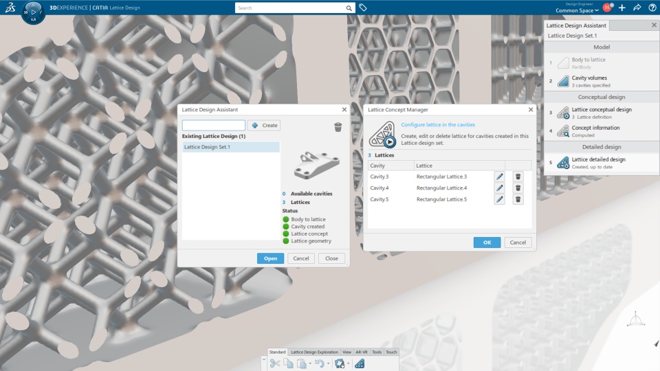Viewport: 660px width, 371px height.
Task: Switch to the View tab
Action: (346, 352)
